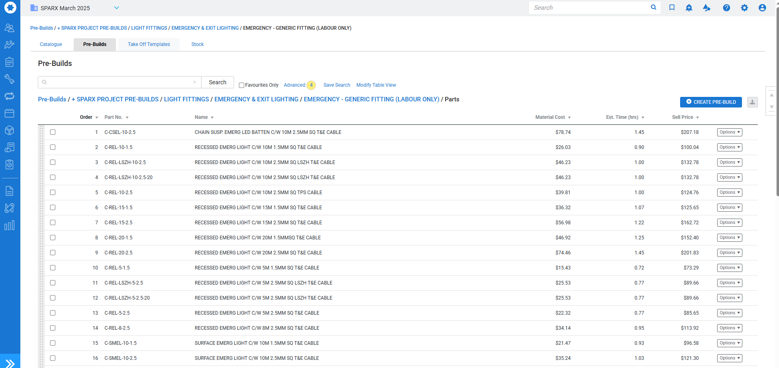Image resolution: width=779 pixels, height=368 pixels.
Task: Open the settings gear icon
Action: 744,8
